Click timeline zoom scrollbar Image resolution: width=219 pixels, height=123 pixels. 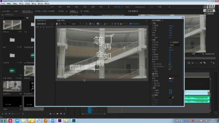coord(94,114)
